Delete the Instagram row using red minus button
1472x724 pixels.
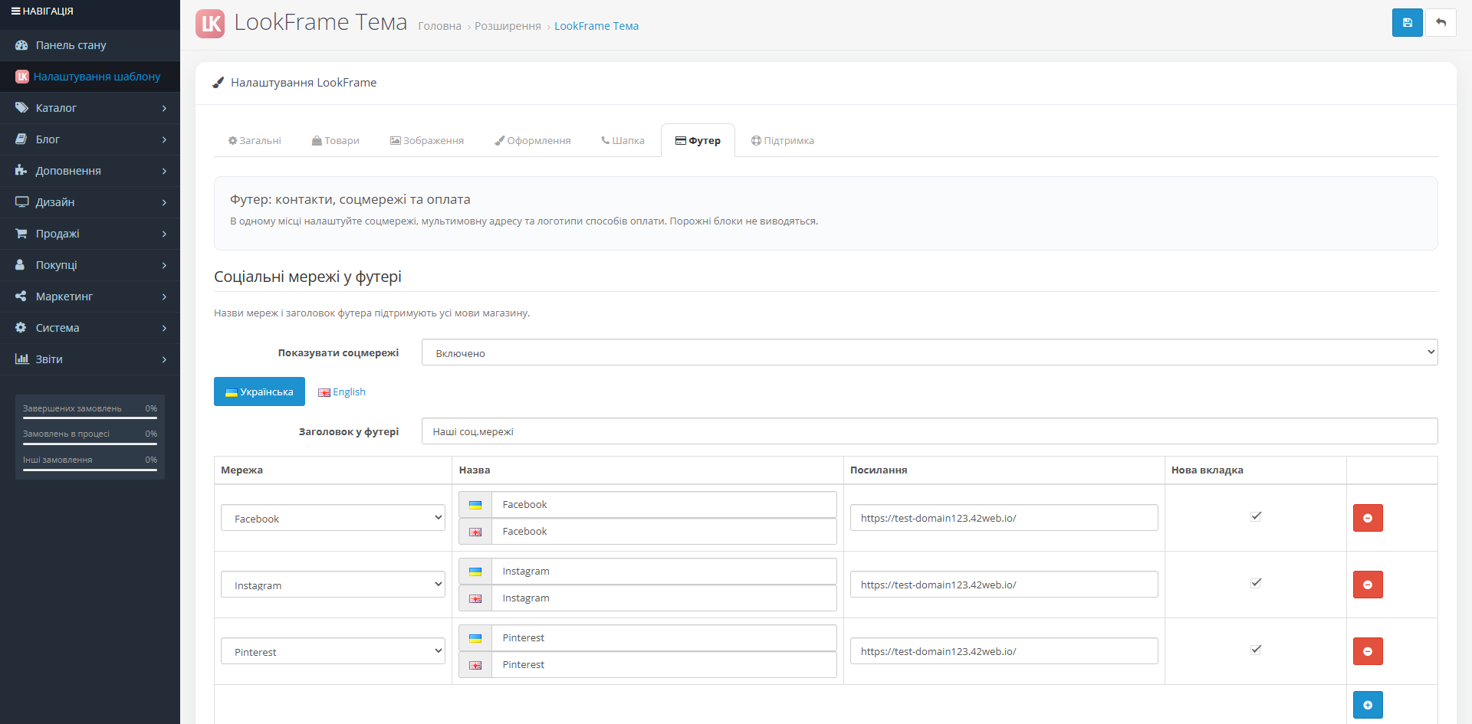pos(1368,585)
